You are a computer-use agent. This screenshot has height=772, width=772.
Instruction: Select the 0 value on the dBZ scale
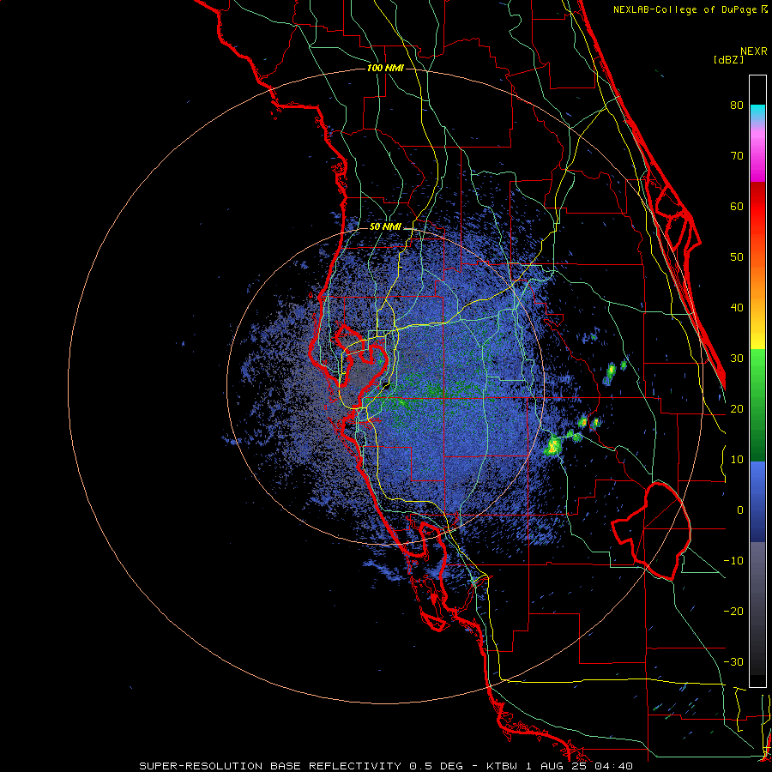[740, 510]
